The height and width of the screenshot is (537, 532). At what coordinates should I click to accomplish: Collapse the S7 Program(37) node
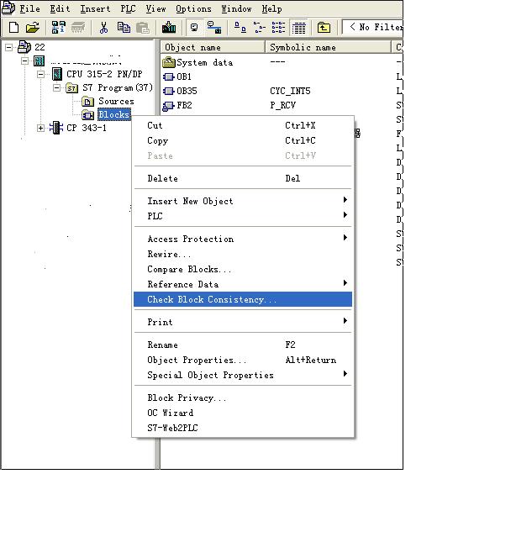(x=57, y=87)
